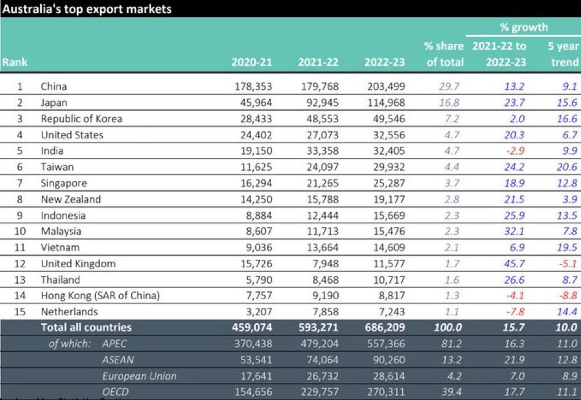Click Hong Kong (SAR of China) label
The width and height of the screenshot is (581, 400).
pyautogui.click(x=100, y=296)
